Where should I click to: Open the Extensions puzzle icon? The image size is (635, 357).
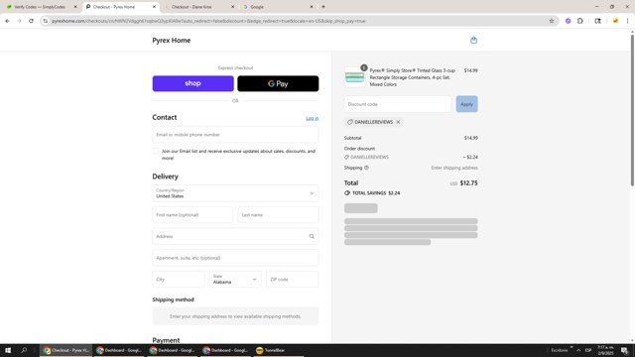pos(580,21)
